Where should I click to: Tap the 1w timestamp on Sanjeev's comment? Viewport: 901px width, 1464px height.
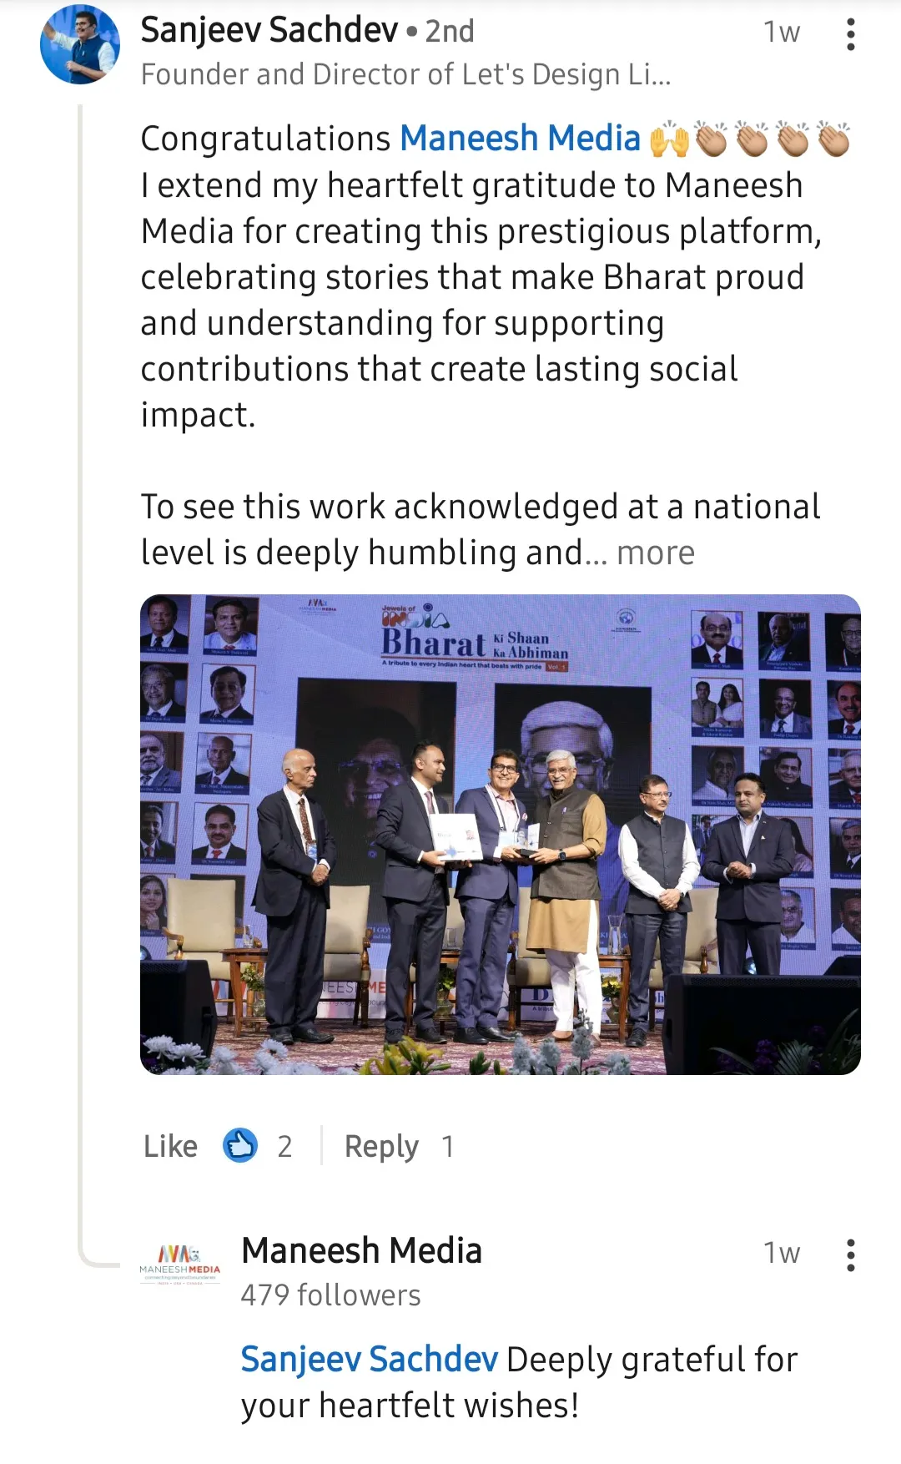781,33
